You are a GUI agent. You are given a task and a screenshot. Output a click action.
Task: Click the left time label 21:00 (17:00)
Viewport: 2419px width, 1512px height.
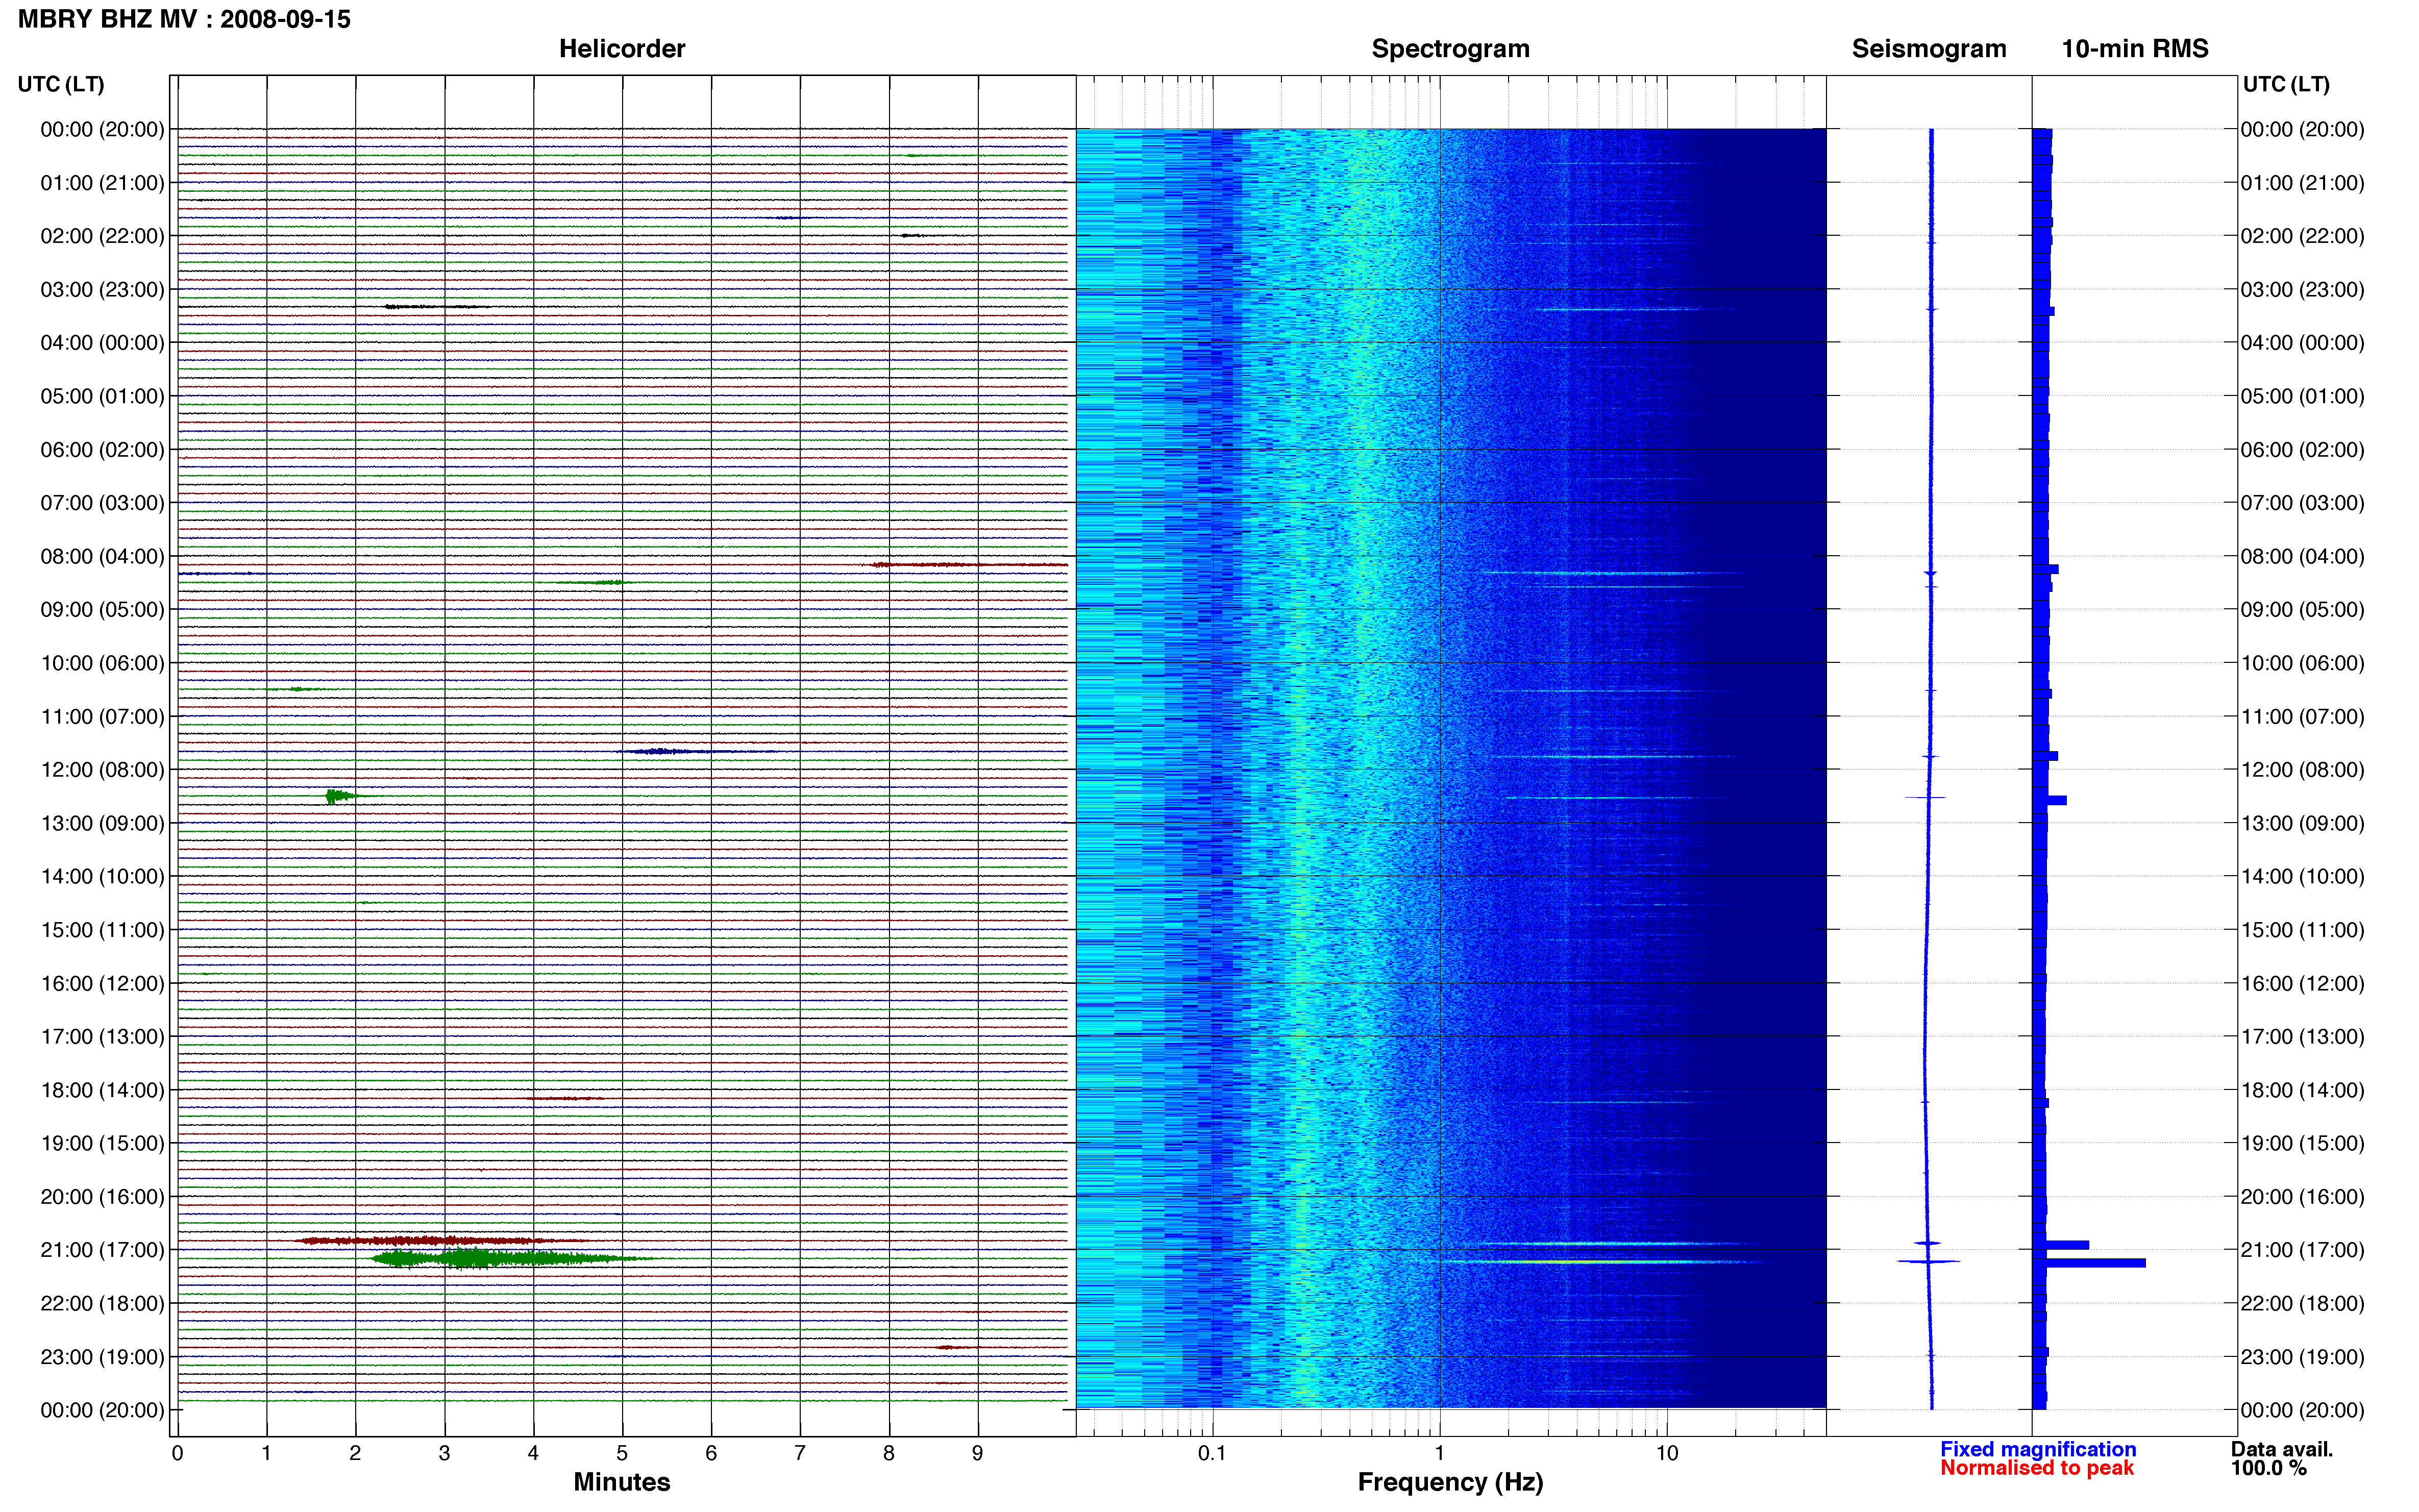point(102,1250)
